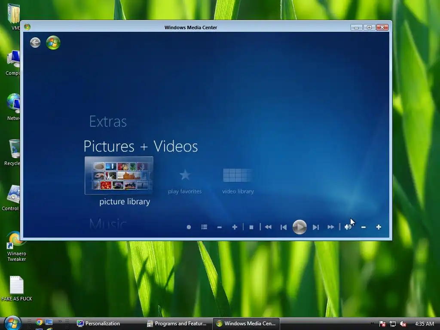Viewport: 440px width, 330px height.
Task: Click the round Play button
Action: point(299,227)
